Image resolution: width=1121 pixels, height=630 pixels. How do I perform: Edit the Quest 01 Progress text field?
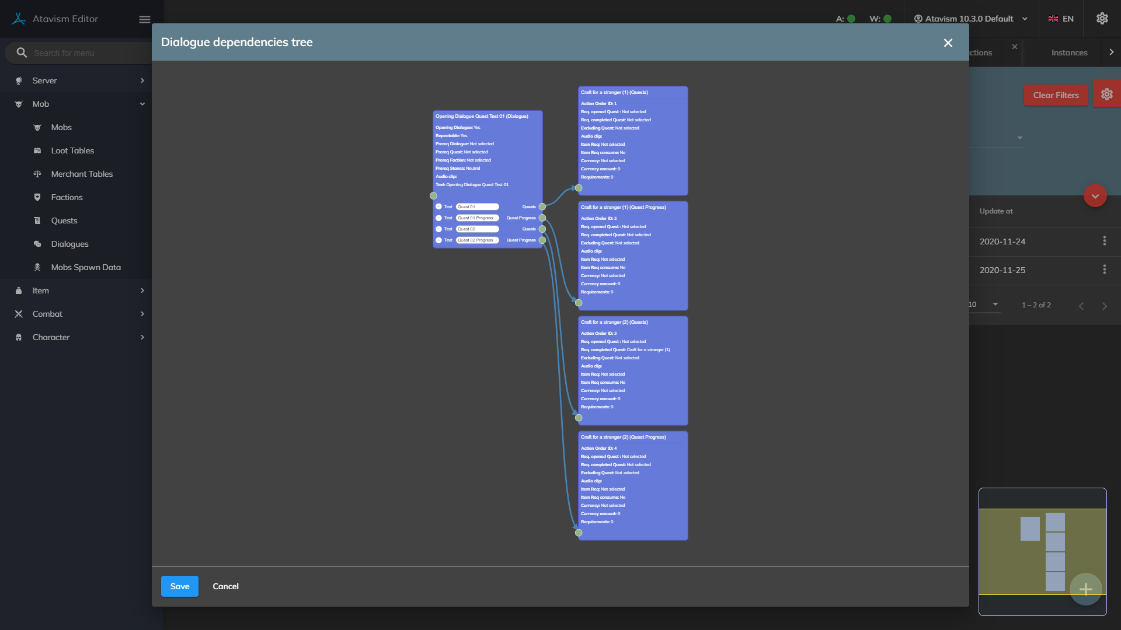[477, 218]
